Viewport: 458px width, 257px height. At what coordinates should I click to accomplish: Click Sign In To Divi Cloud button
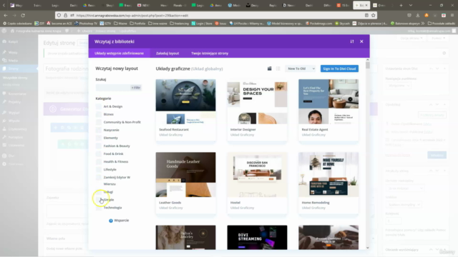pyautogui.click(x=339, y=69)
